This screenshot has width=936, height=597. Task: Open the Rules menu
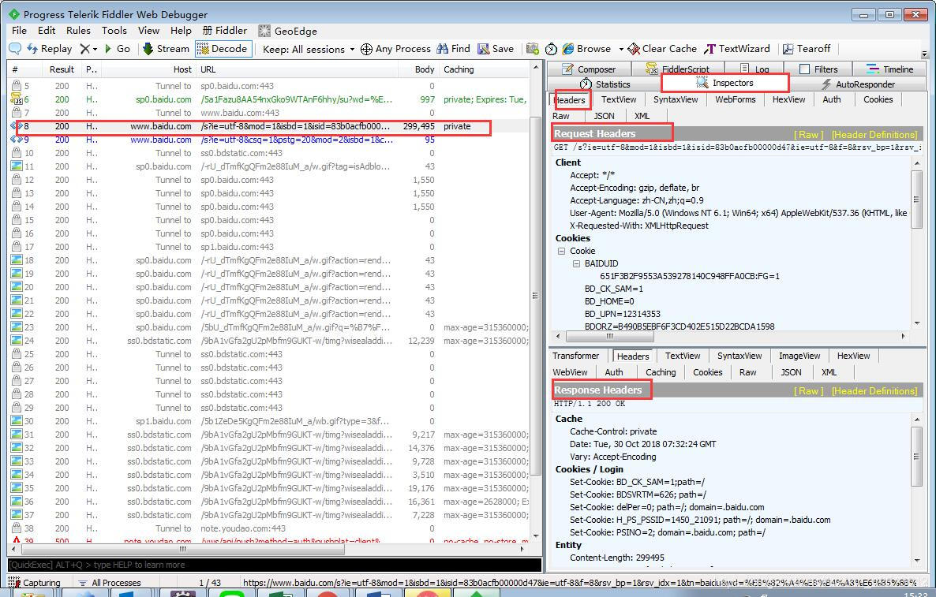point(78,31)
